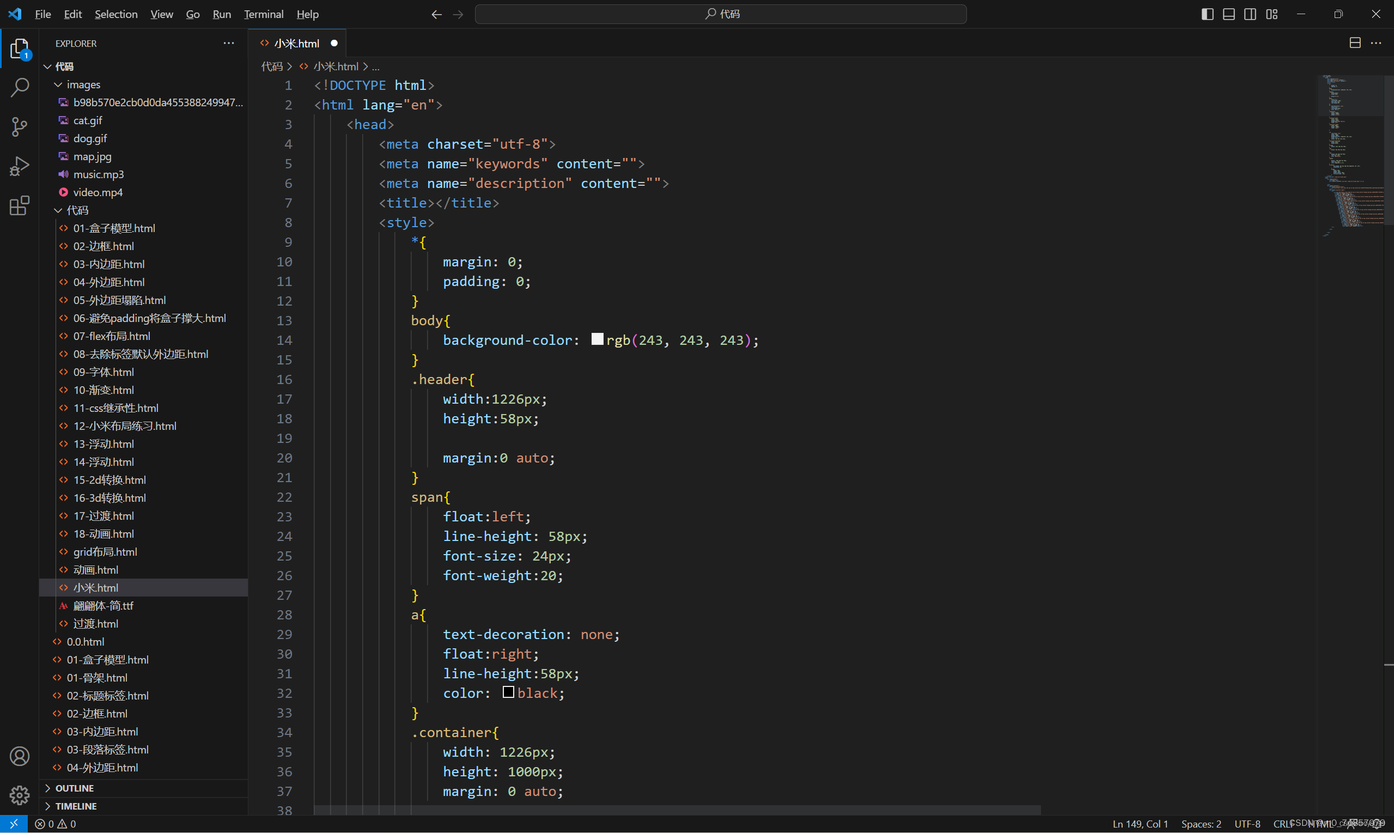Click the Customize Layout icon
This screenshot has height=833, width=1394.
point(1271,14)
